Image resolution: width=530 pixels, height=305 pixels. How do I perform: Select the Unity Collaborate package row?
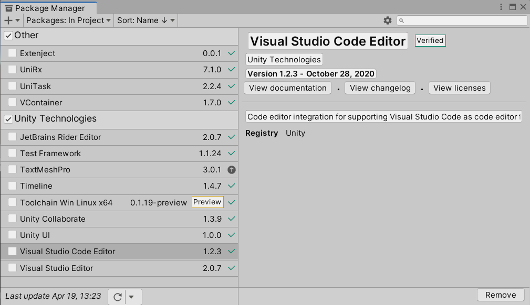coord(119,219)
